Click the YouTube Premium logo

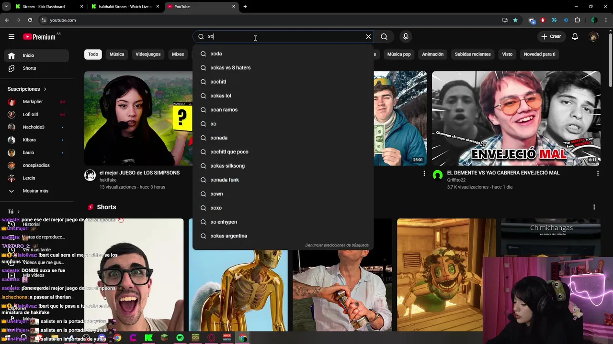click(x=39, y=37)
